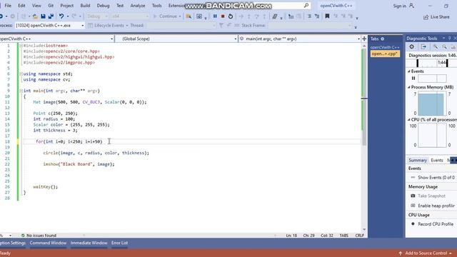Click code line 20 with circle(image...)
This screenshot has width=457, height=257.
[96, 153]
